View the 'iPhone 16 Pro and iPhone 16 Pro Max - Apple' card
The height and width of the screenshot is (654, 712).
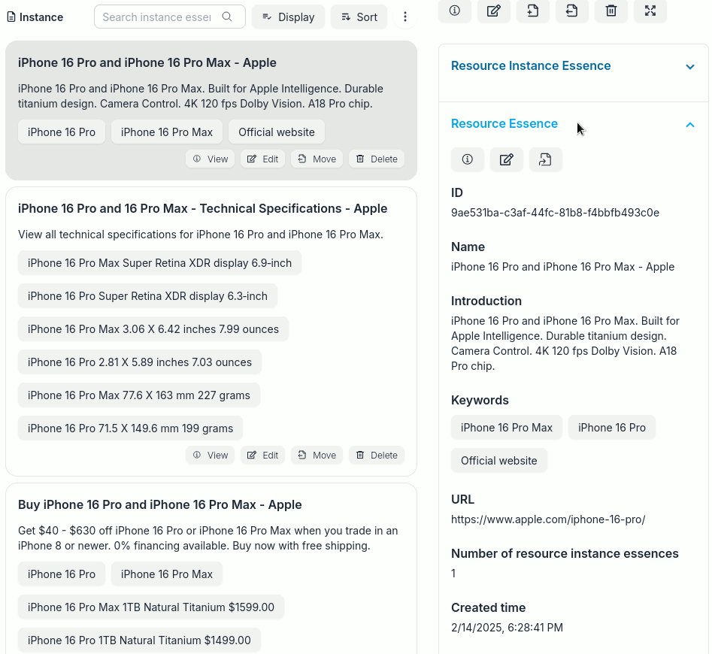click(211, 159)
